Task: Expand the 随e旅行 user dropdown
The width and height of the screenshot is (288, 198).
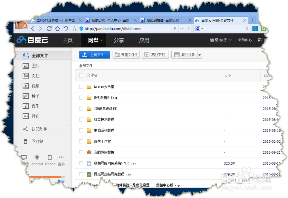Action: coord(230,40)
